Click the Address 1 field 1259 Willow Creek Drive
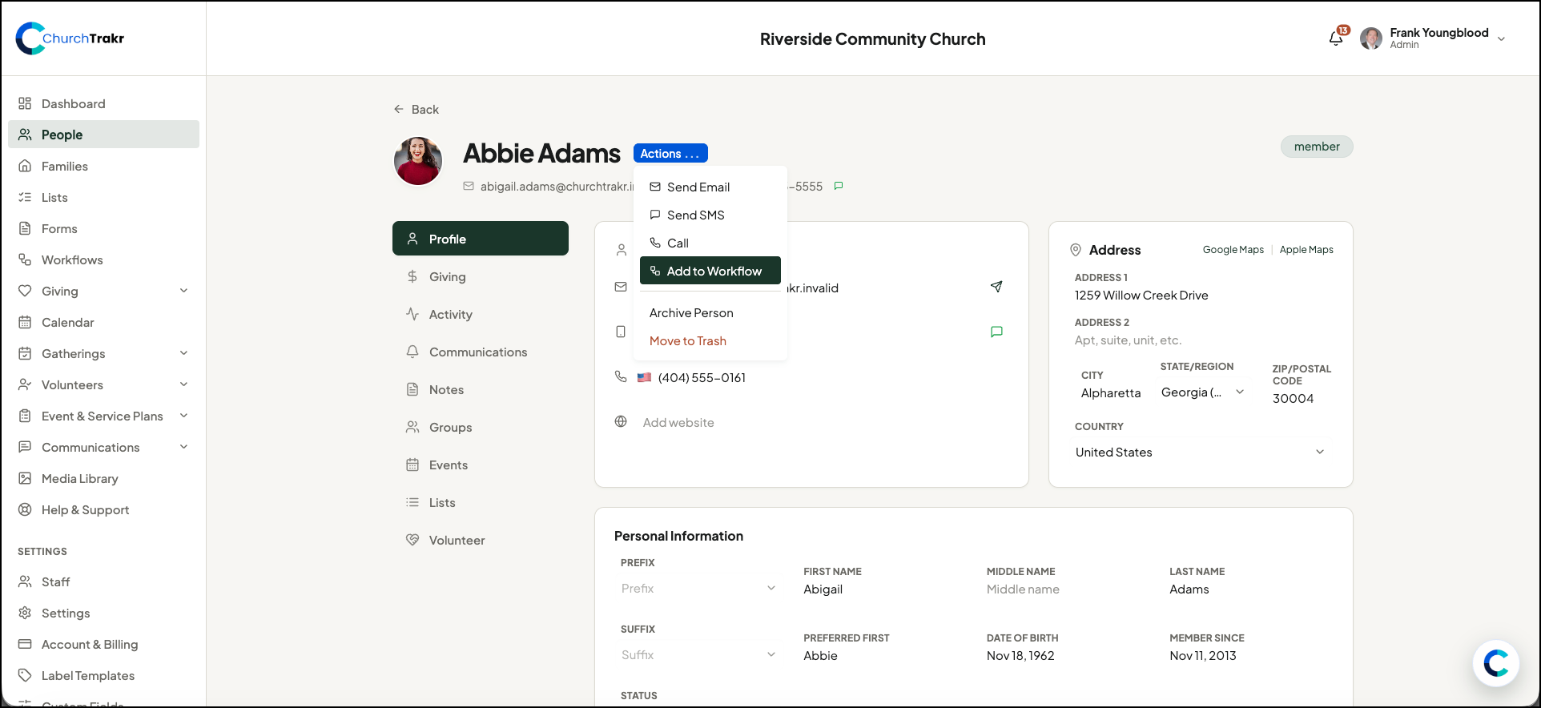The width and height of the screenshot is (1541, 708). tap(1141, 296)
